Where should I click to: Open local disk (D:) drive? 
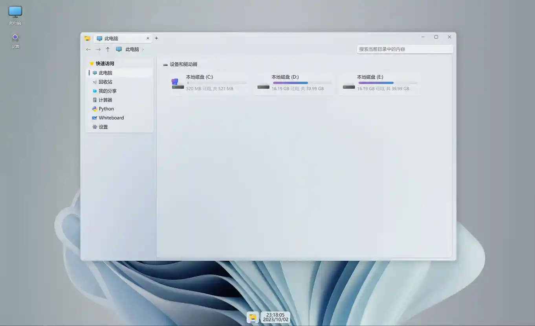pos(293,83)
